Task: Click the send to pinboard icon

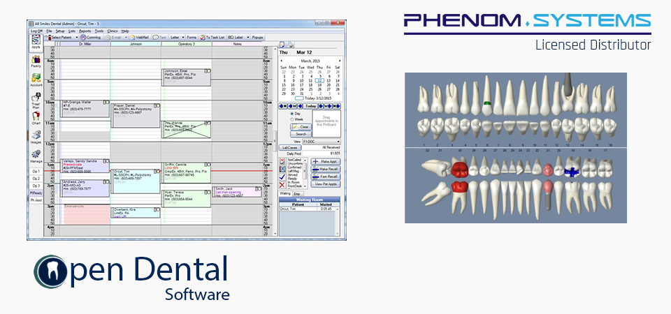Action: (x=282, y=161)
